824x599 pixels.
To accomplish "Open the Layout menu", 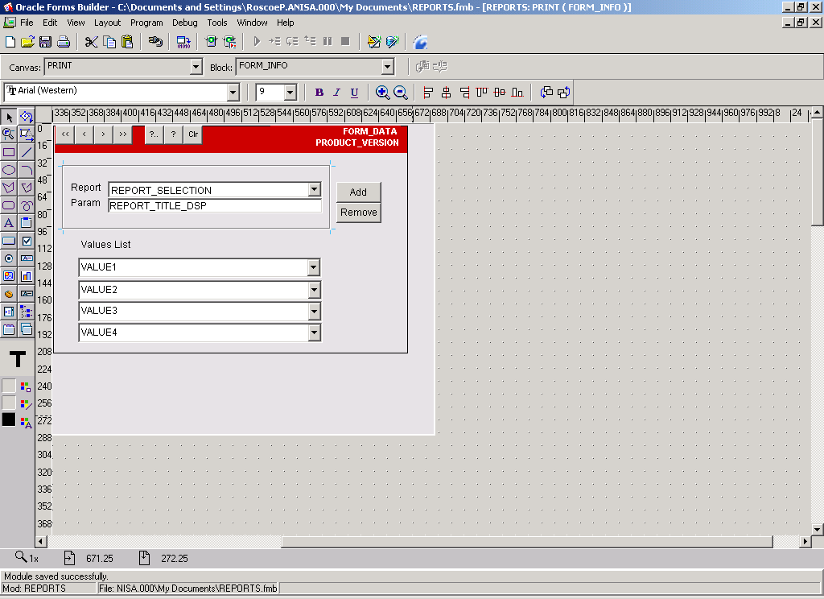I will click(x=107, y=23).
